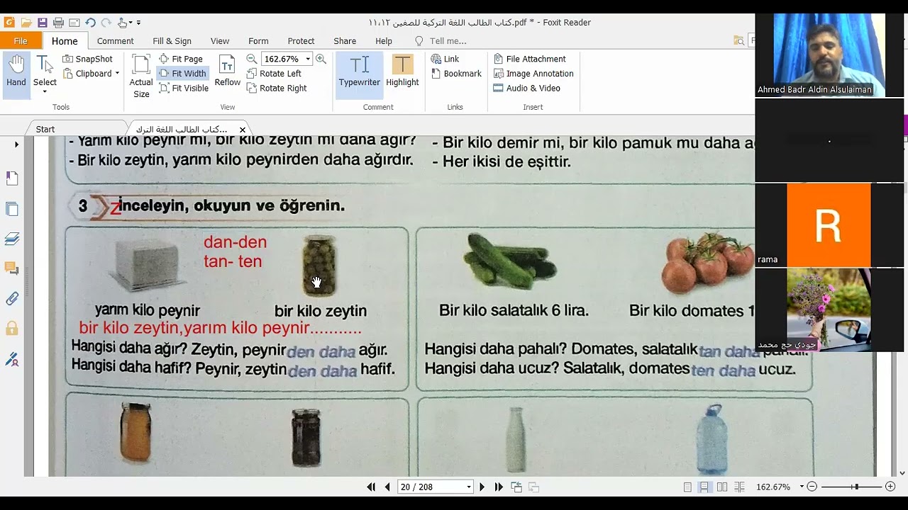Open the comments panel in sidebar
908x510 pixels.
tap(12, 268)
